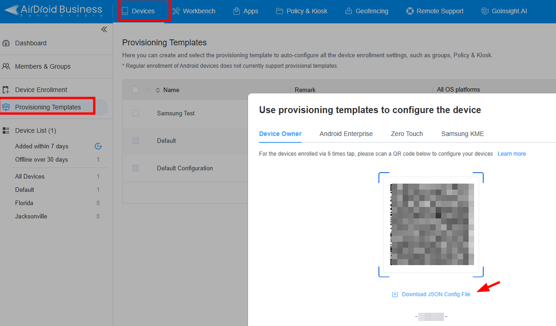Click the Learn more link
The image size is (556, 326).
(x=512, y=154)
